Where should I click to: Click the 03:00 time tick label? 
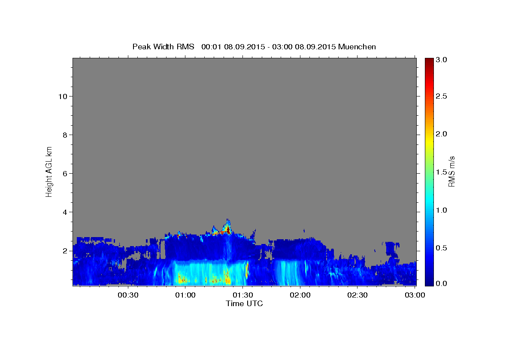(415, 295)
